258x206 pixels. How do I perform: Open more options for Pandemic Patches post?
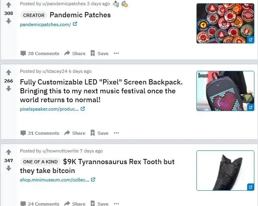pos(116,53)
